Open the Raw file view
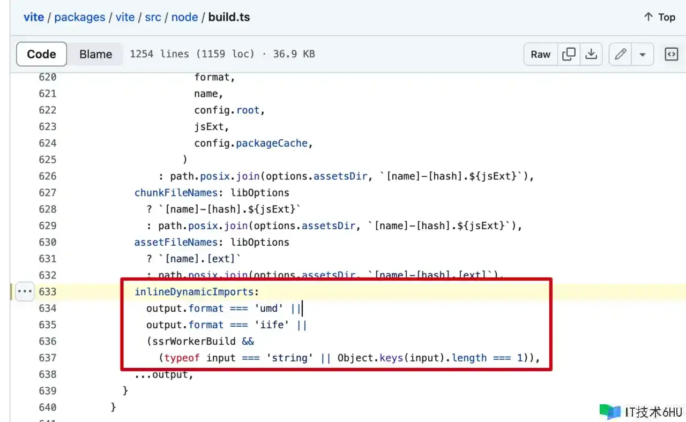Viewport: 686px width, 422px height. click(x=540, y=54)
